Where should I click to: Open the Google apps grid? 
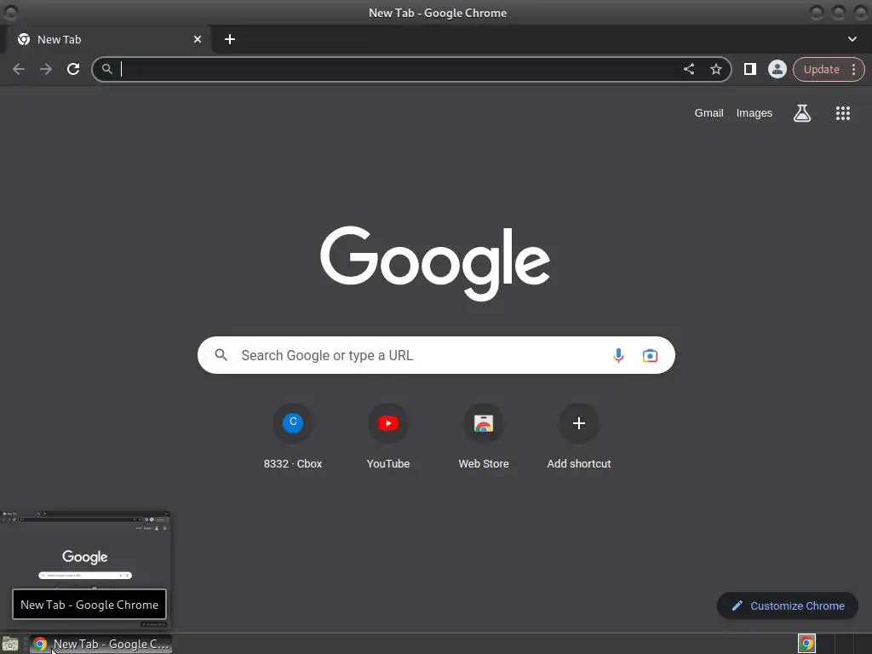point(842,113)
